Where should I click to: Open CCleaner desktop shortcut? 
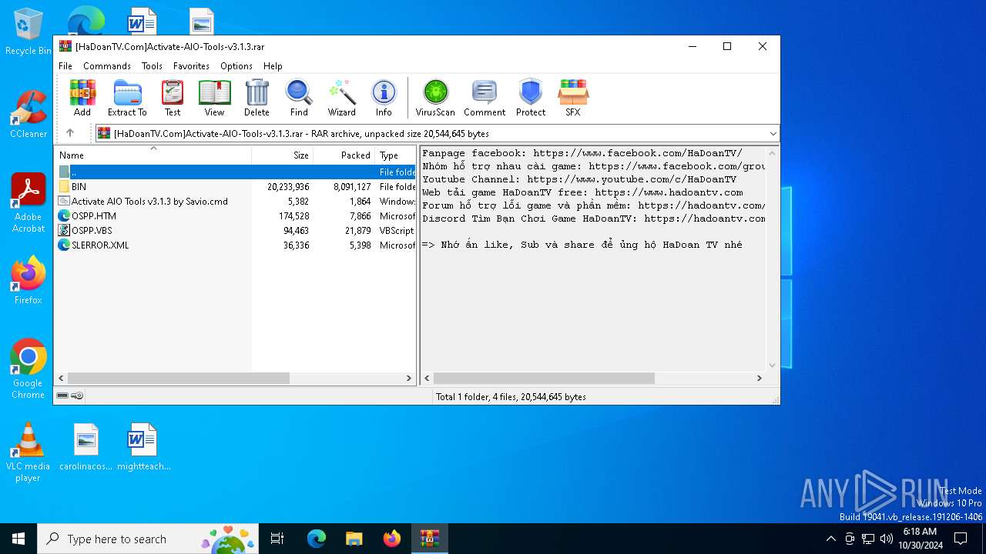click(x=29, y=115)
